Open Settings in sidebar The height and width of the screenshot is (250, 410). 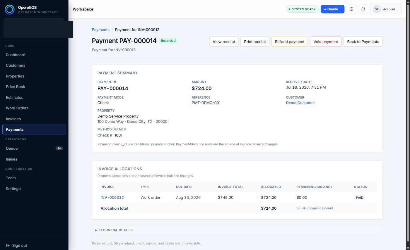coord(34,189)
